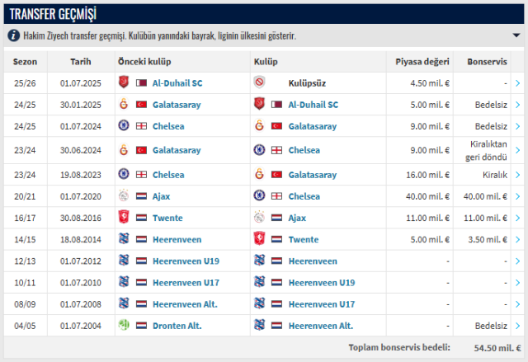Image resolution: width=528 pixels, height=362 pixels.
Task: Expand details arrow for 25/26 transfer row
Action: pyautogui.click(x=517, y=82)
